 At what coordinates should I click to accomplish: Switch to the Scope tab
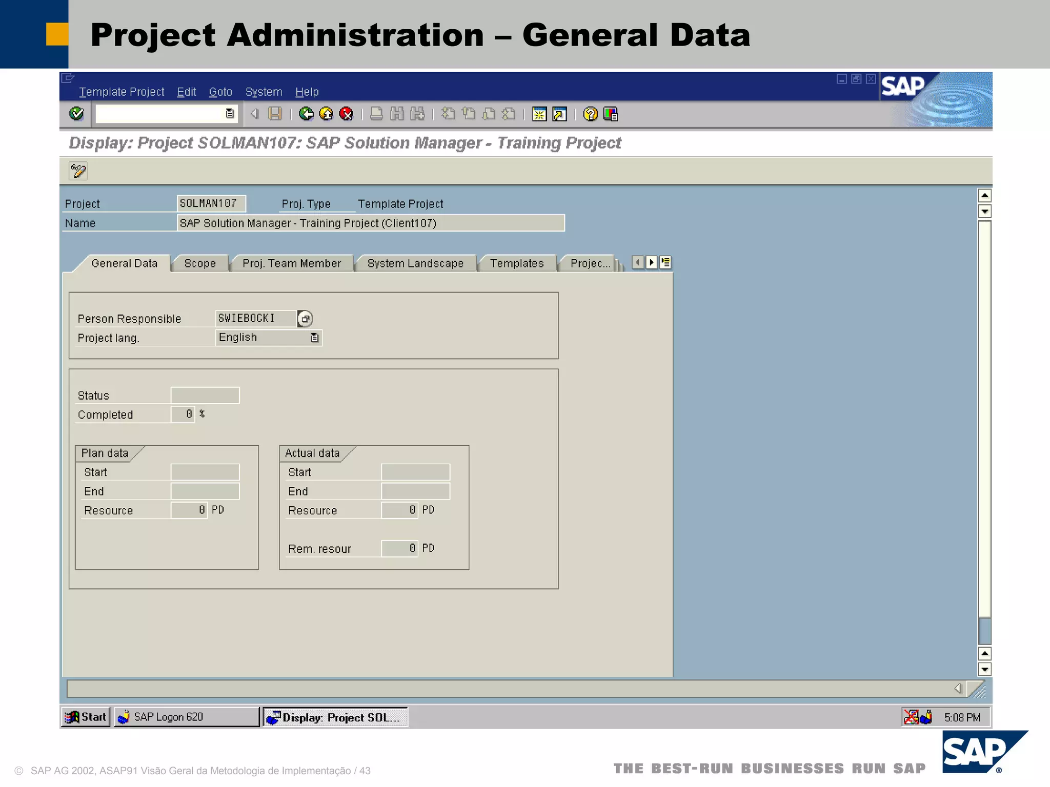coord(200,263)
